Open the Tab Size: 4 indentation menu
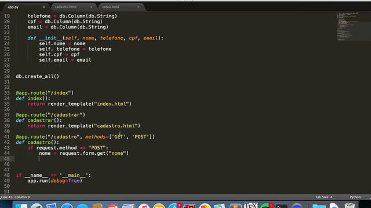371x208 pixels. [323, 197]
